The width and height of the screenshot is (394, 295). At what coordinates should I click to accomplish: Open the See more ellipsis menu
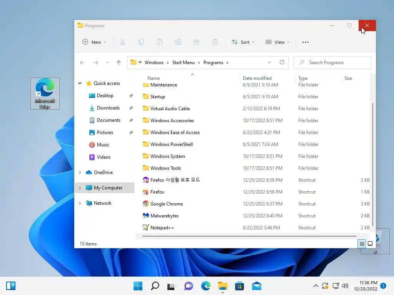(x=305, y=42)
